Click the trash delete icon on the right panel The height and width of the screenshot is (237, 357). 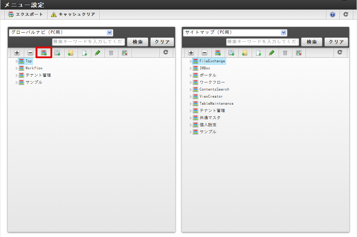[286, 52]
